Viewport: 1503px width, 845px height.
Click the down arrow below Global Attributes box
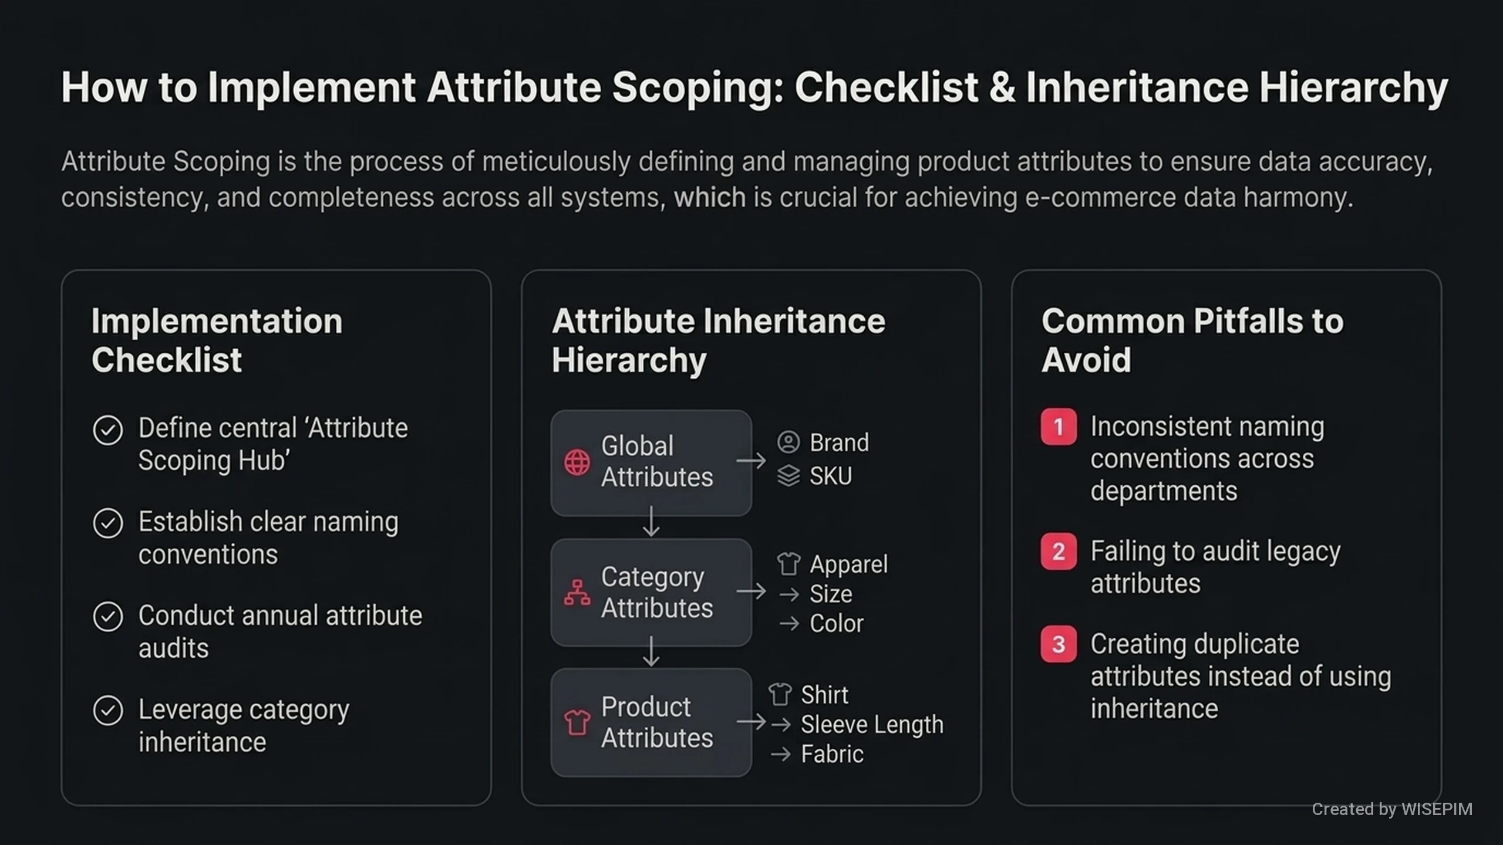pyautogui.click(x=651, y=522)
